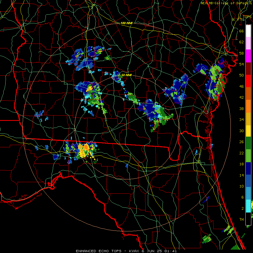Image resolution: width=253 pixels, height=253 pixels.
Task: Click the light pink 62 kft legend swatch
Action: pyautogui.click(x=248, y=43)
